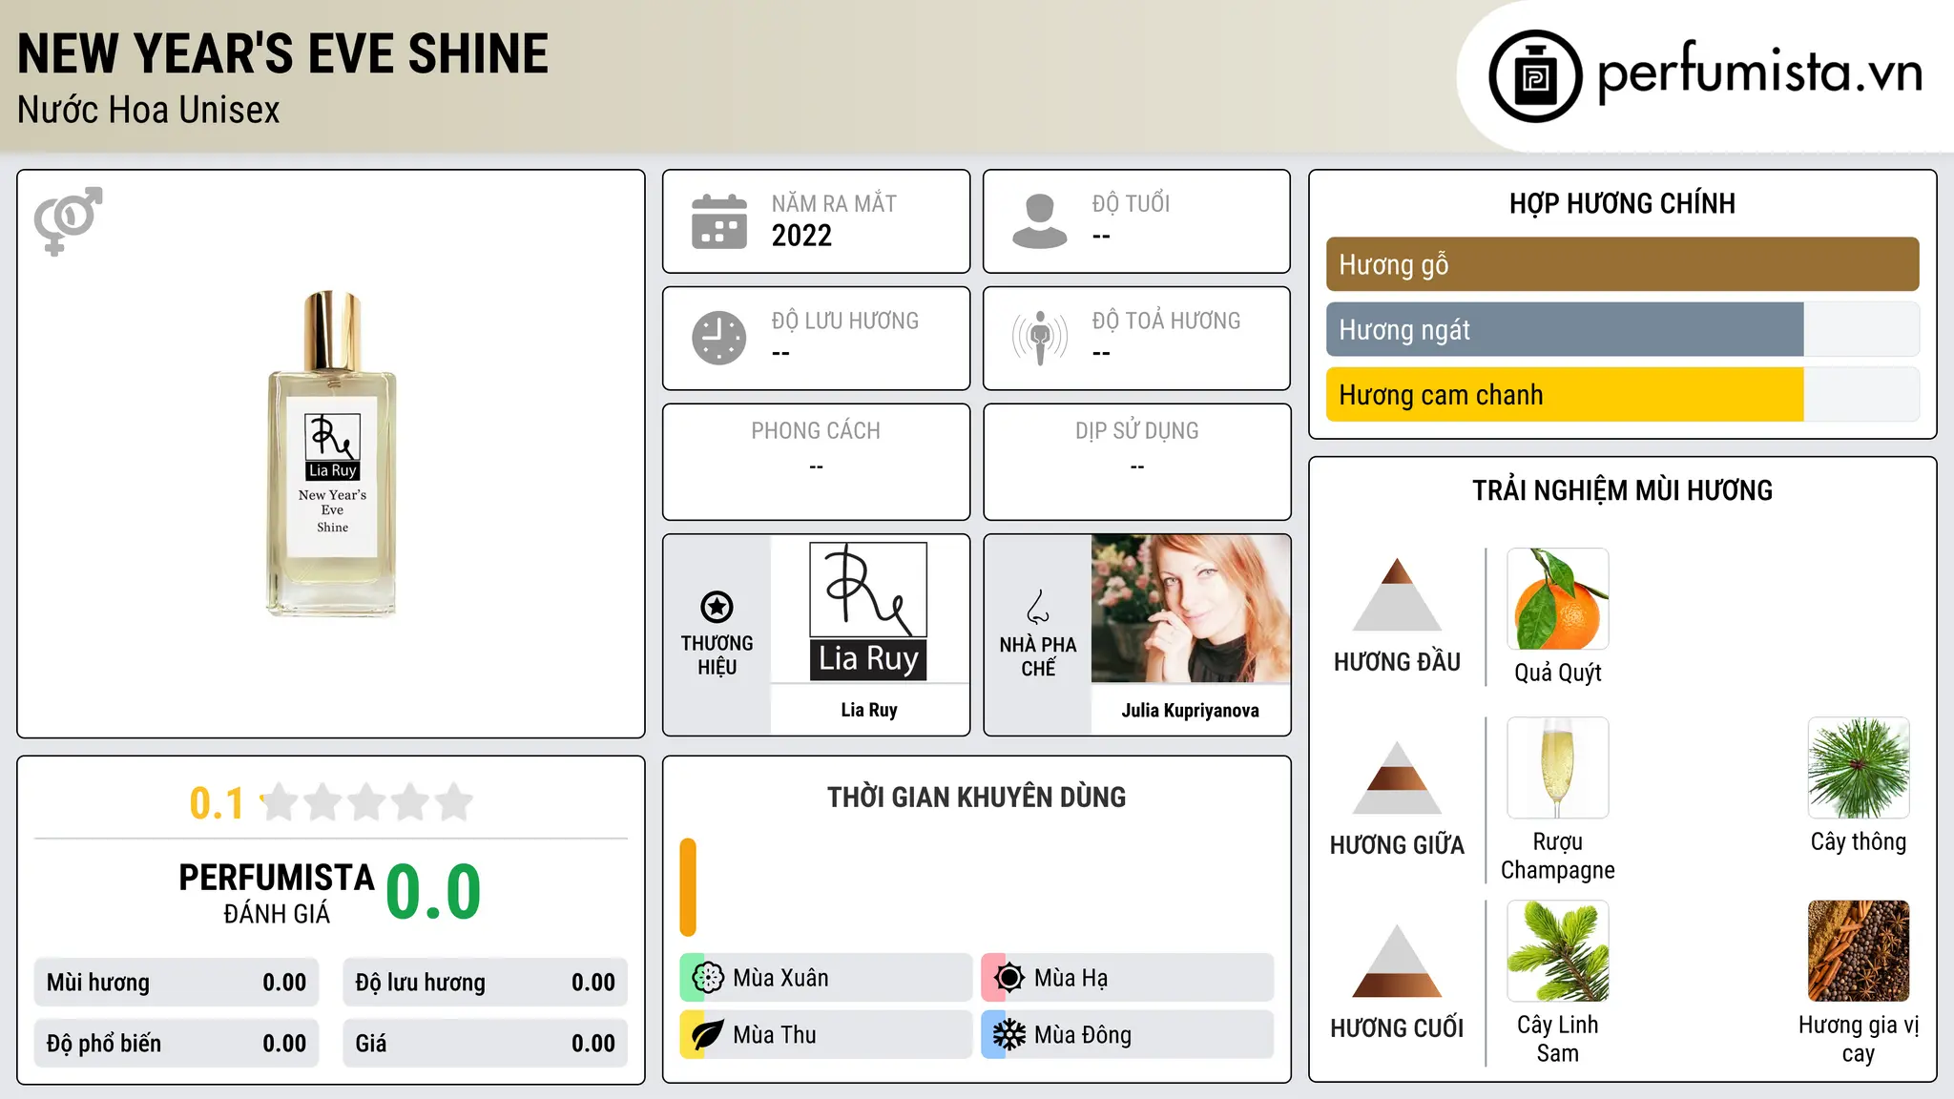Open the Julia Kupriyanova perfumer name link
The height and width of the screenshot is (1099, 1954).
[1191, 710]
